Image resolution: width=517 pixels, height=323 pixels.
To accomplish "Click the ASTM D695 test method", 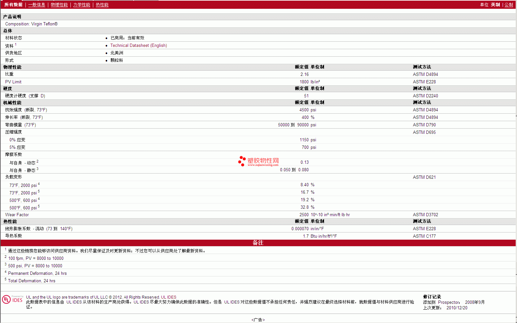I will (424, 133).
